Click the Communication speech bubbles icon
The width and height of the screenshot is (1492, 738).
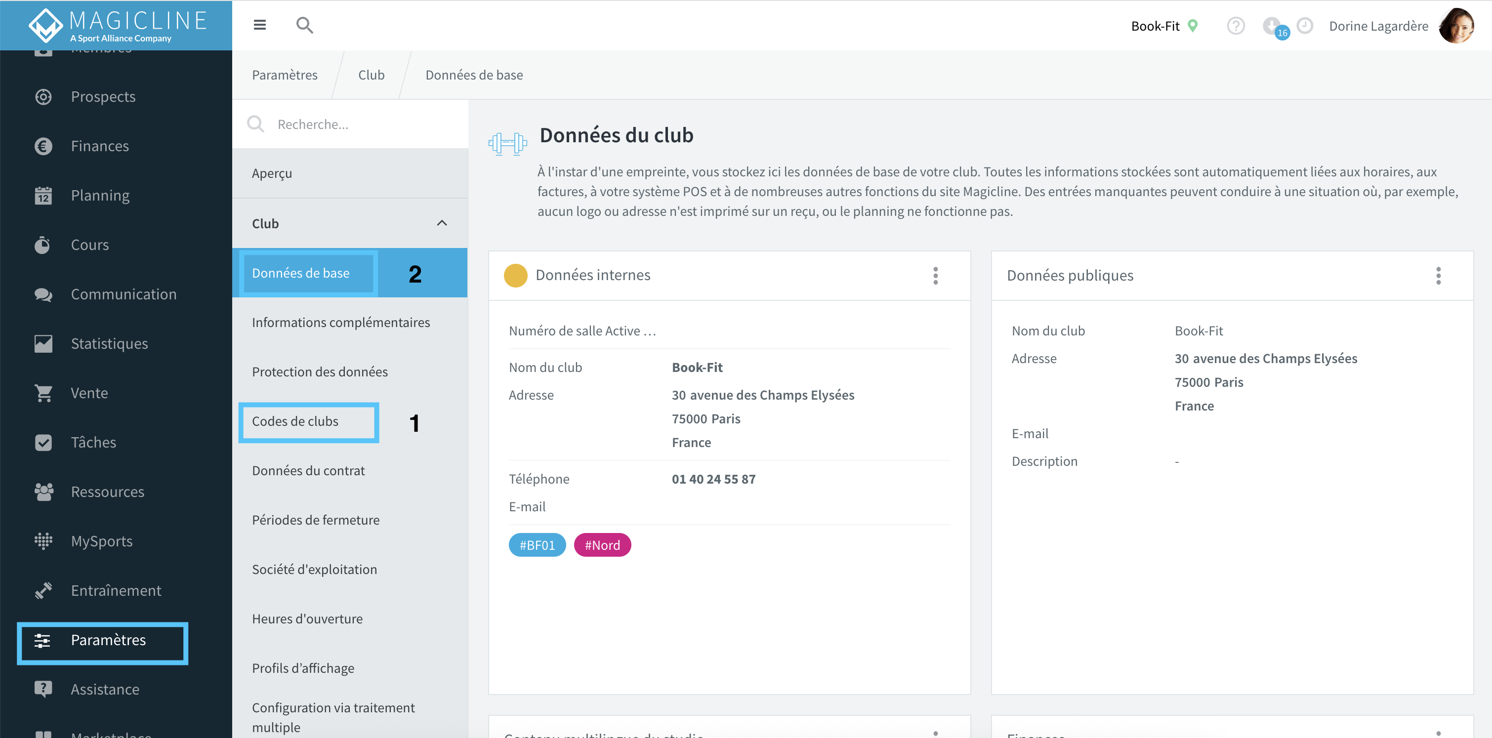(x=43, y=294)
